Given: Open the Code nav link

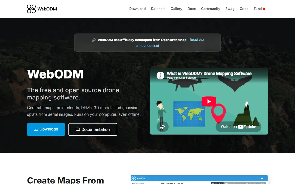Looking at the screenshot, I should [244, 9].
